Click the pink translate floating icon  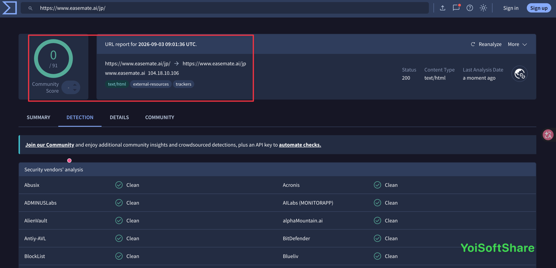548,135
